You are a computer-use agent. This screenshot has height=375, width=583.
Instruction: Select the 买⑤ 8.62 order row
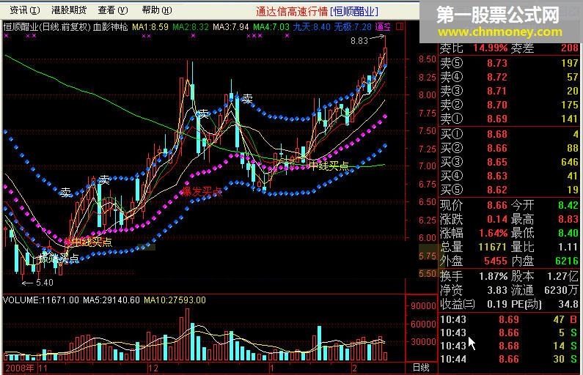[x=509, y=190]
